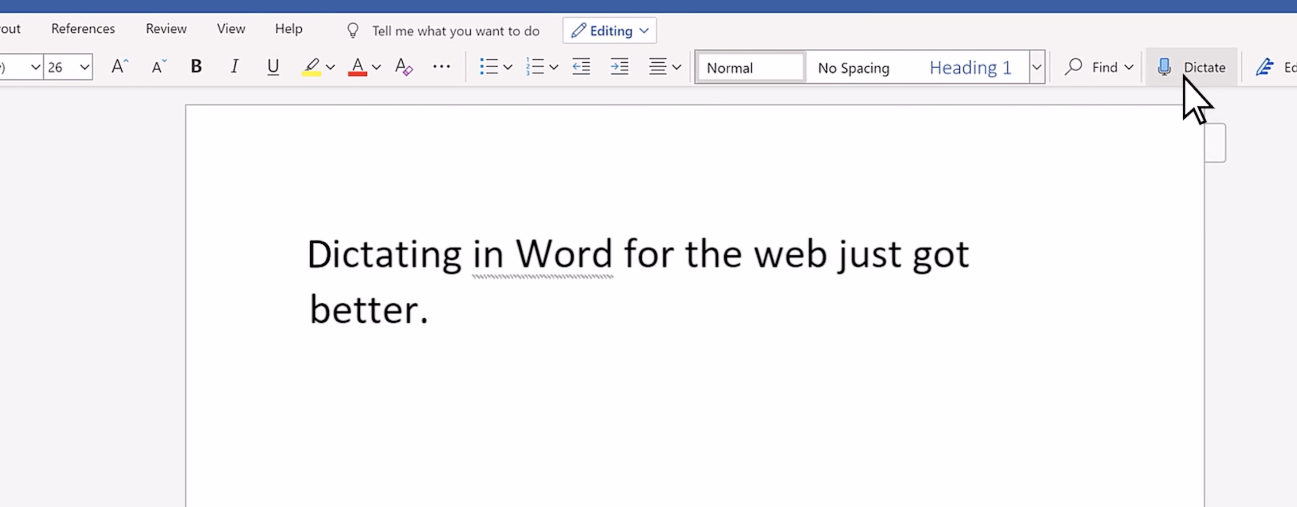Click the lightbulb Tell me icon

[x=353, y=31]
